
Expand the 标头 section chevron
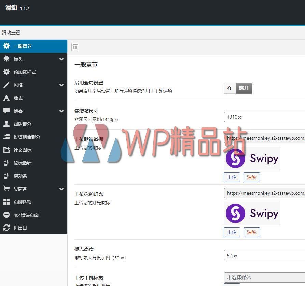[62, 59]
